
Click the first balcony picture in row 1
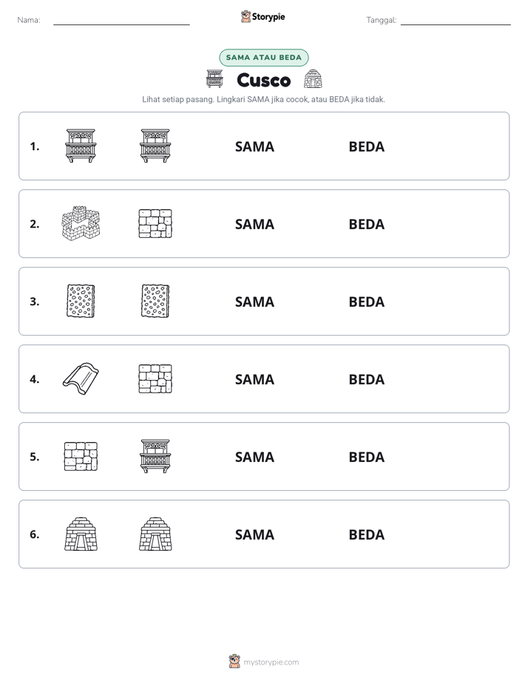coord(81,146)
